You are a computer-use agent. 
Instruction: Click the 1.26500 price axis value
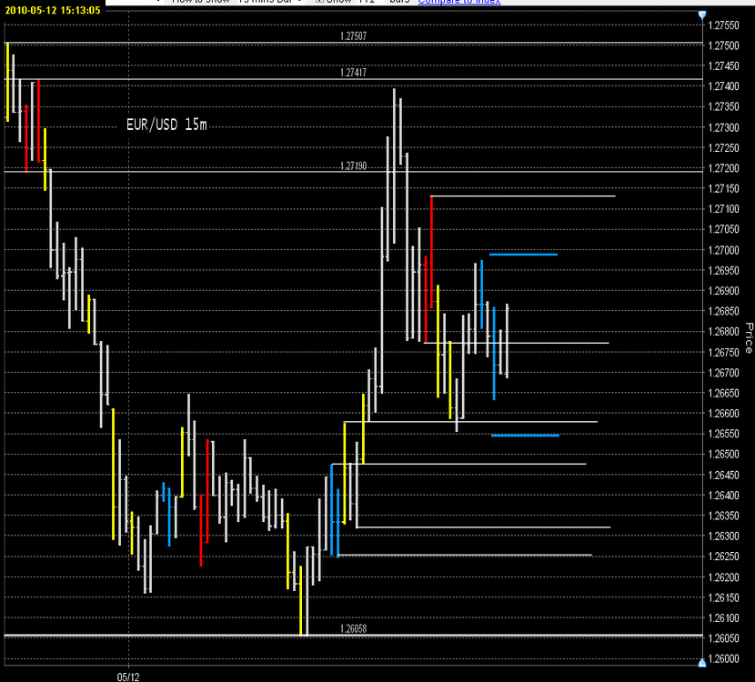click(x=723, y=455)
